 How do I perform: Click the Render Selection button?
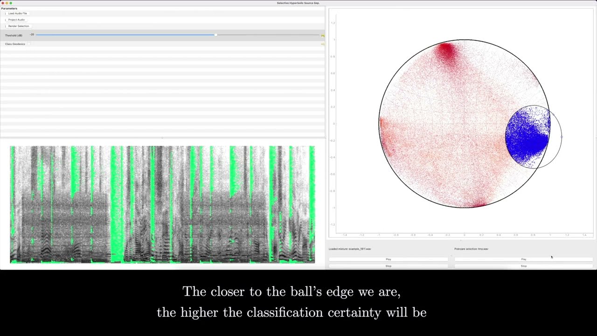pos(18,26)
